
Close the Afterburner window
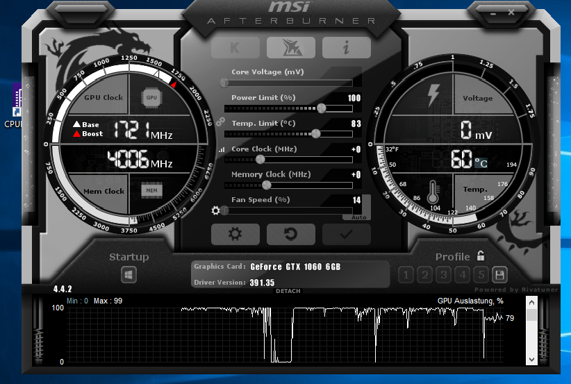click(511, 12)
